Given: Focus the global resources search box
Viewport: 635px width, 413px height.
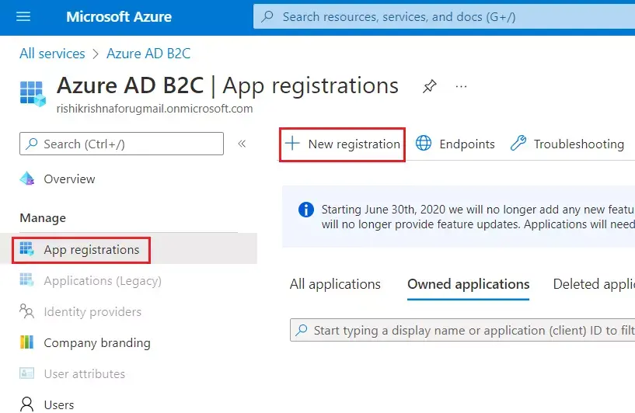Looking at the screenshot, I should [444, 17].
